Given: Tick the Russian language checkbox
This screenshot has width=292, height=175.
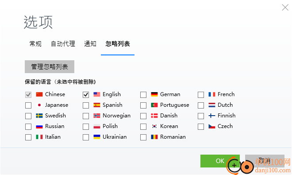Looking at the screenshot, I should click(28, 127).
